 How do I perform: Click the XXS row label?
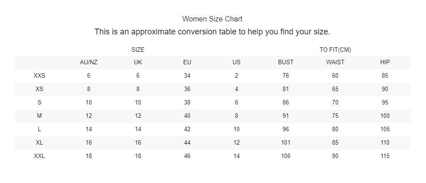pyautogui.click(x=39, y=75)
